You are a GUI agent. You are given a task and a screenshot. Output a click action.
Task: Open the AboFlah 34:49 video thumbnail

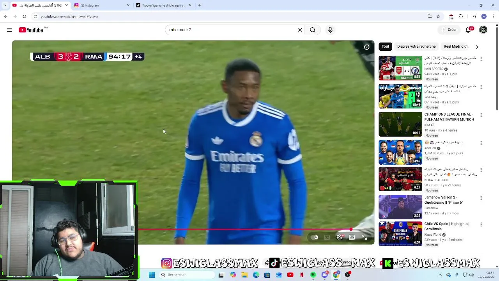click(400, 152)
